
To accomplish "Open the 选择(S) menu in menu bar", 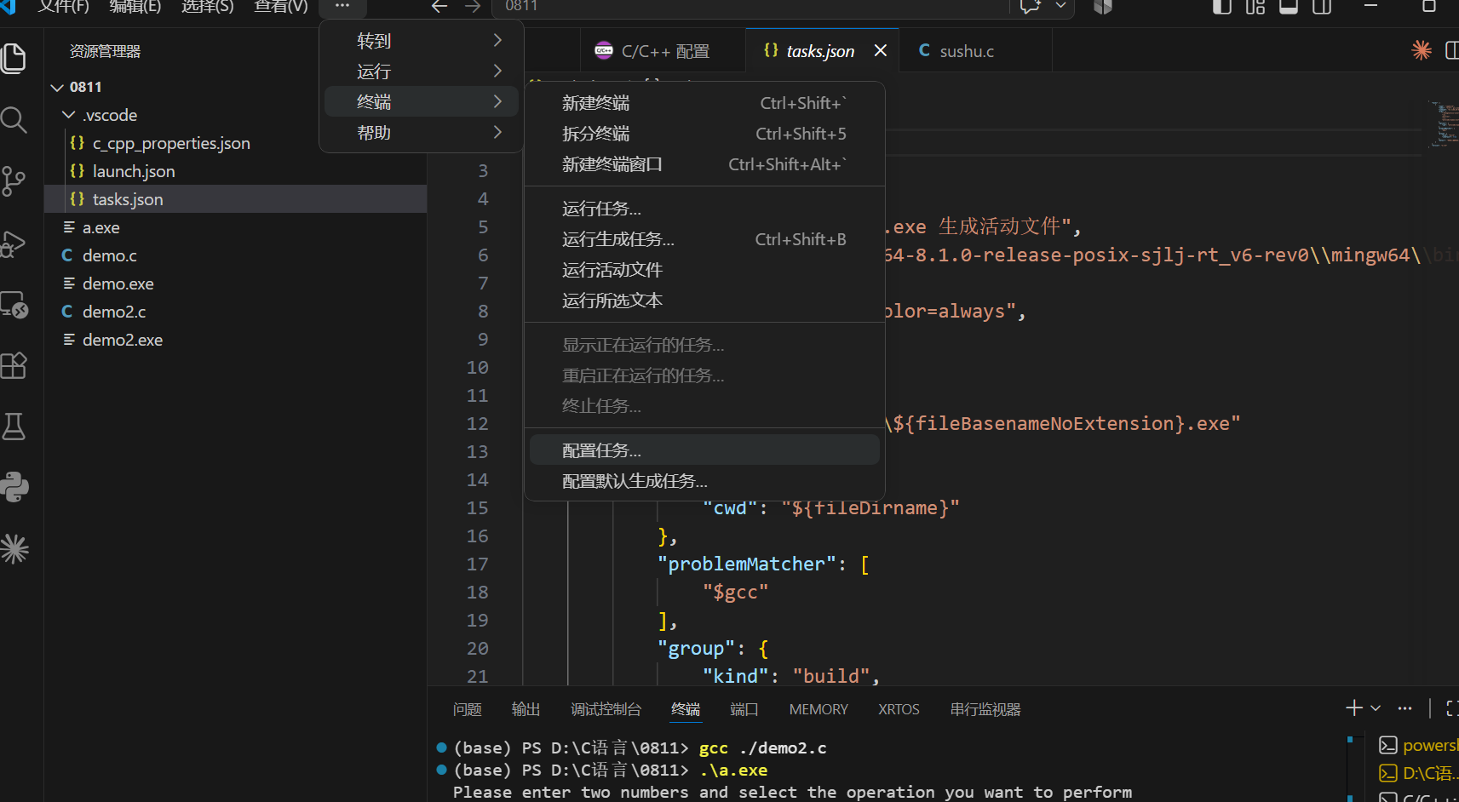I will click(207, 7).
